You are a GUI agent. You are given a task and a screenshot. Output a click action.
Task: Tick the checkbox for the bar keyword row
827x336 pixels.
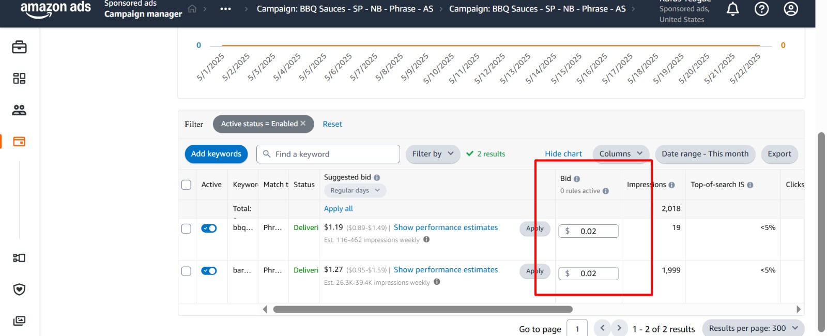point(187,271)
